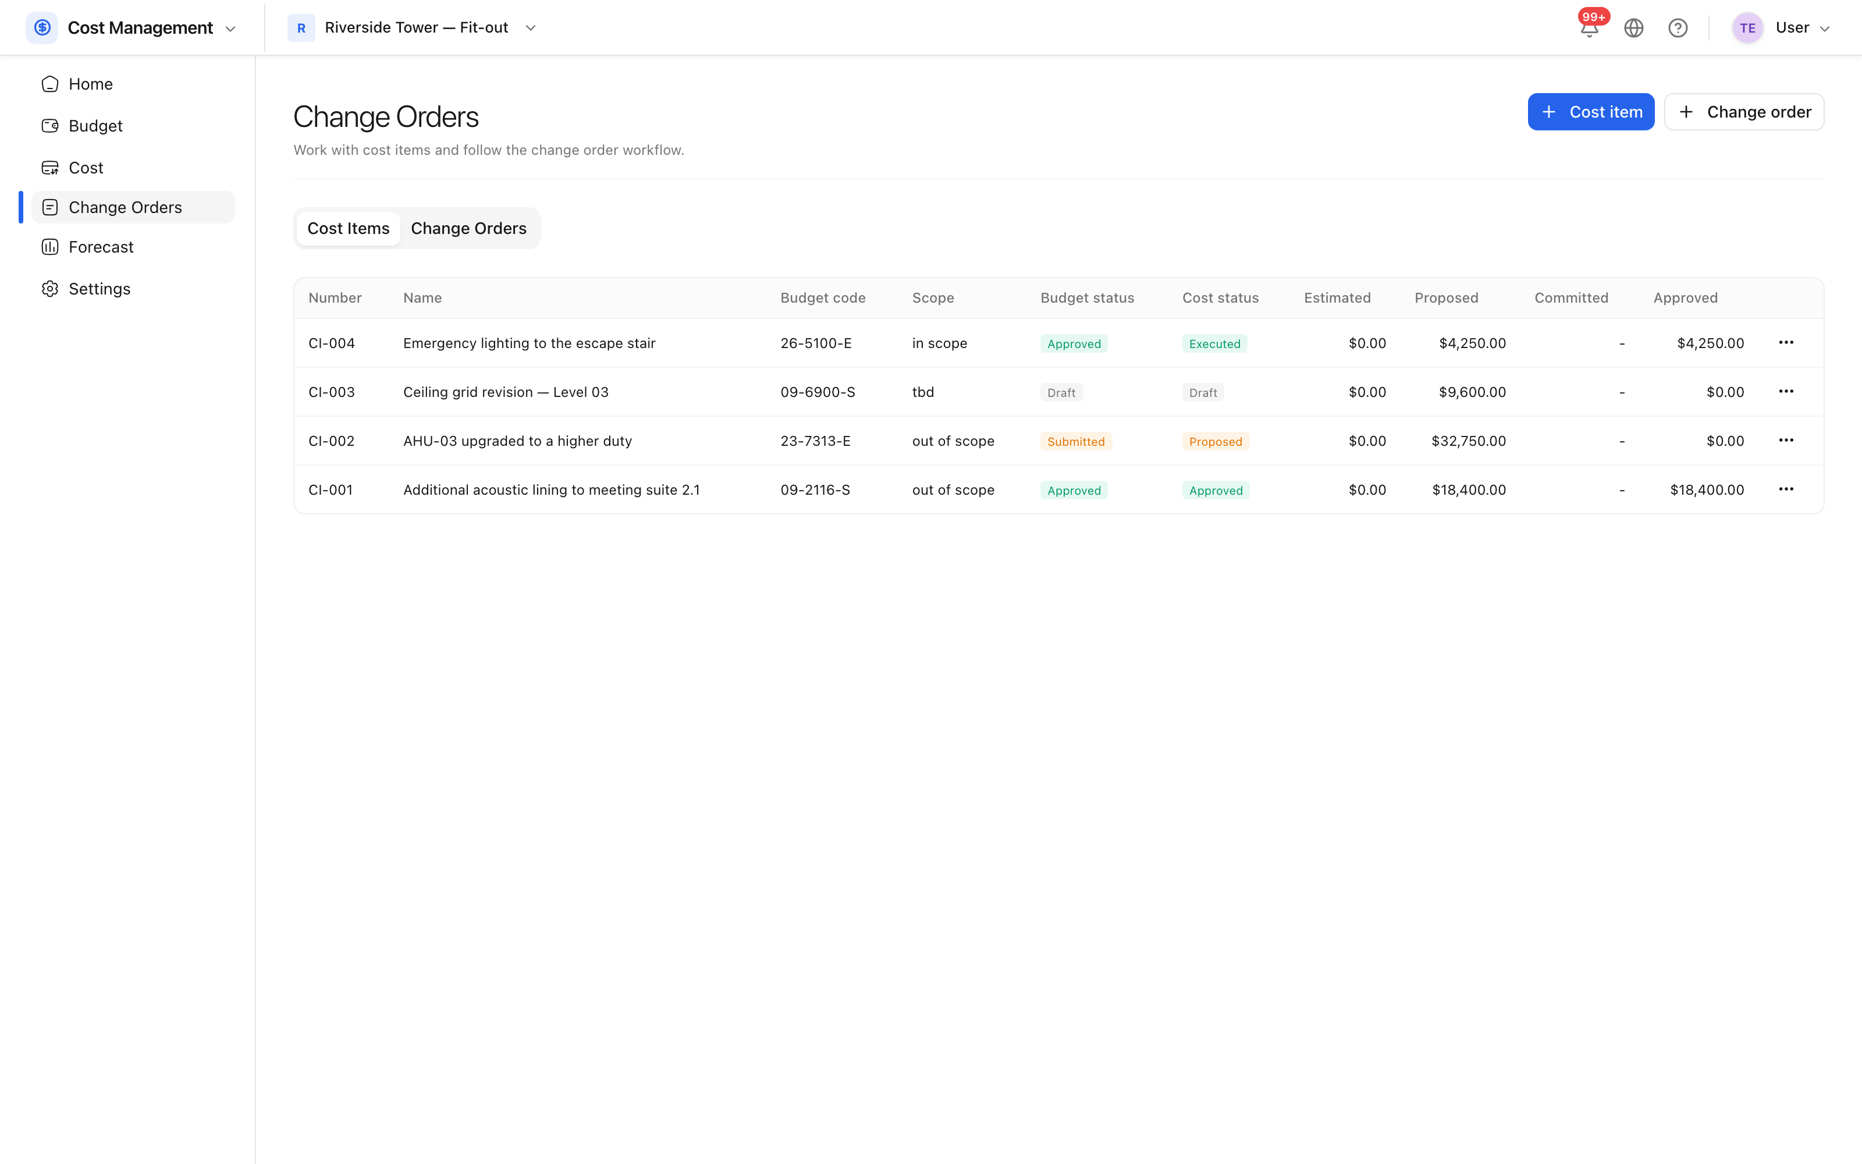Viewport: 1862px width, 1164px height.
Task: Click the globe language icon
Action: coord(1633,29)
